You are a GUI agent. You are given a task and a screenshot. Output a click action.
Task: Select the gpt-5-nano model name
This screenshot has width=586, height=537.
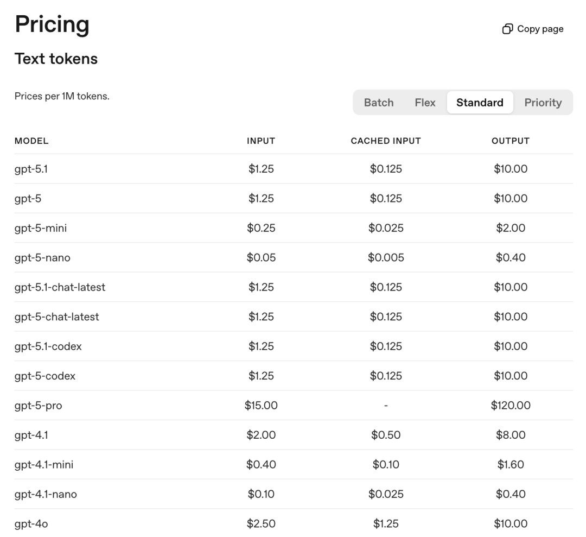42,258
